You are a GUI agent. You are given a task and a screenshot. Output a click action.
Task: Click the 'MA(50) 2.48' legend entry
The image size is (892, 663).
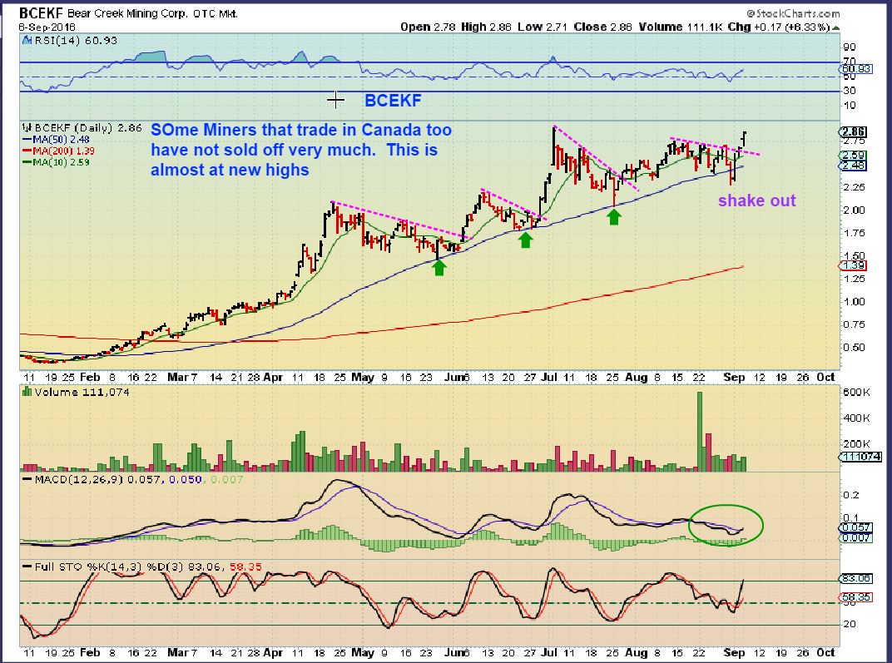(x=56, y=139)
